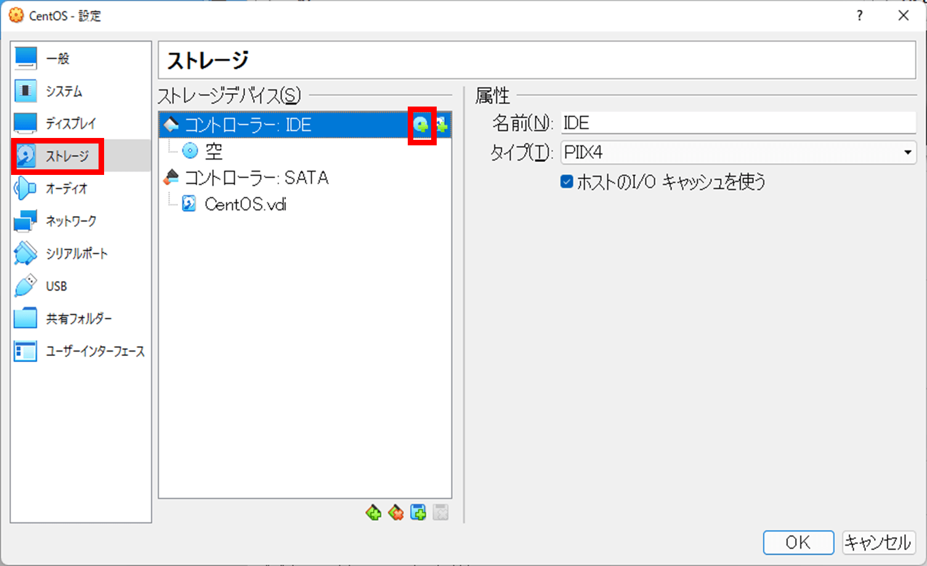Open the ユーザーインターフェース settings category

(81, 351)
